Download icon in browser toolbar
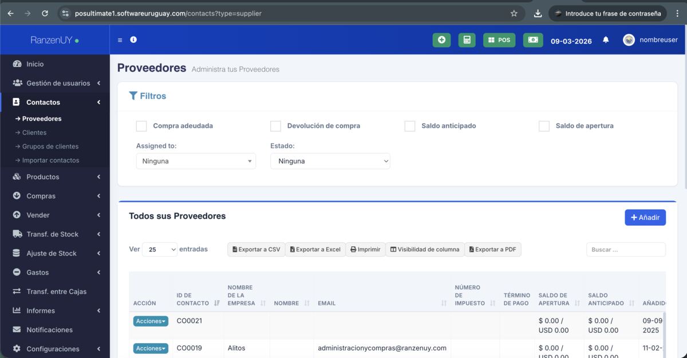Screen dimensions: 687x358 pos(538,13)
